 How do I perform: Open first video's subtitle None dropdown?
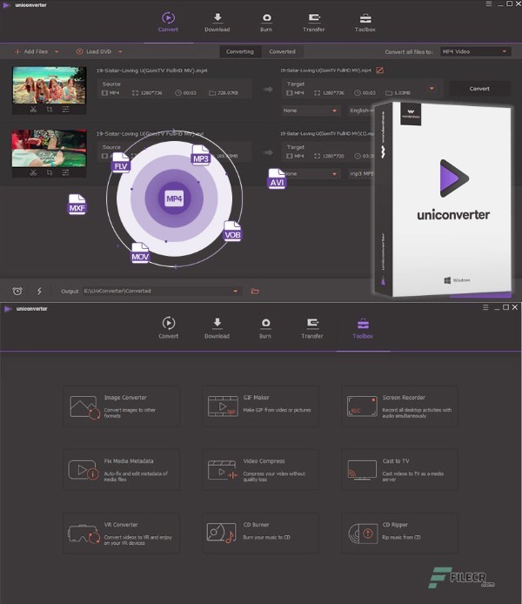coord(311,111)
